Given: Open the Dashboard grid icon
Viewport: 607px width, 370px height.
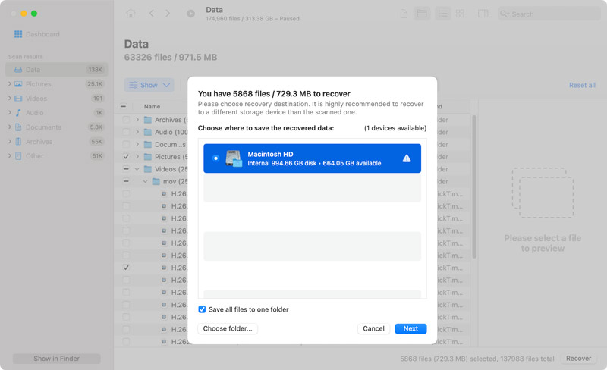Looking at the screenshot, I should (18, 34).
